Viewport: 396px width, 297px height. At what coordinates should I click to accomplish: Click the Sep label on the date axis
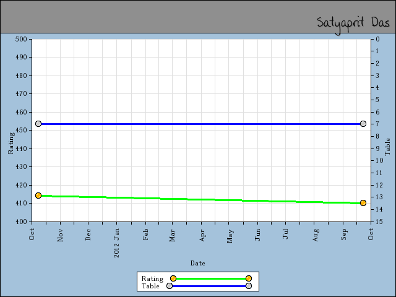[344, 235]
